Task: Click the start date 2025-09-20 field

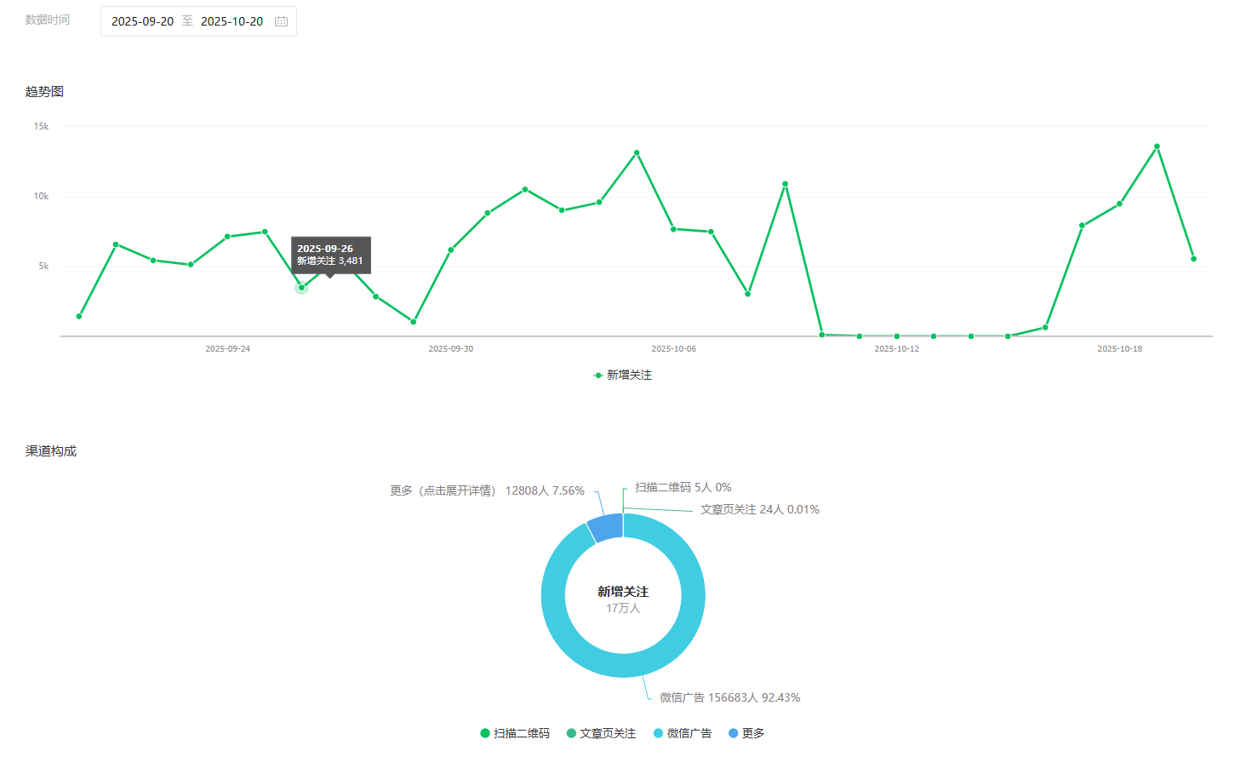Action: point(142,21)
